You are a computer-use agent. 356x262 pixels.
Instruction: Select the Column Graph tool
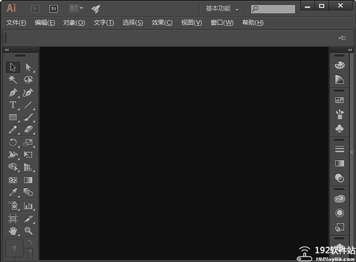tap(28, 206)
